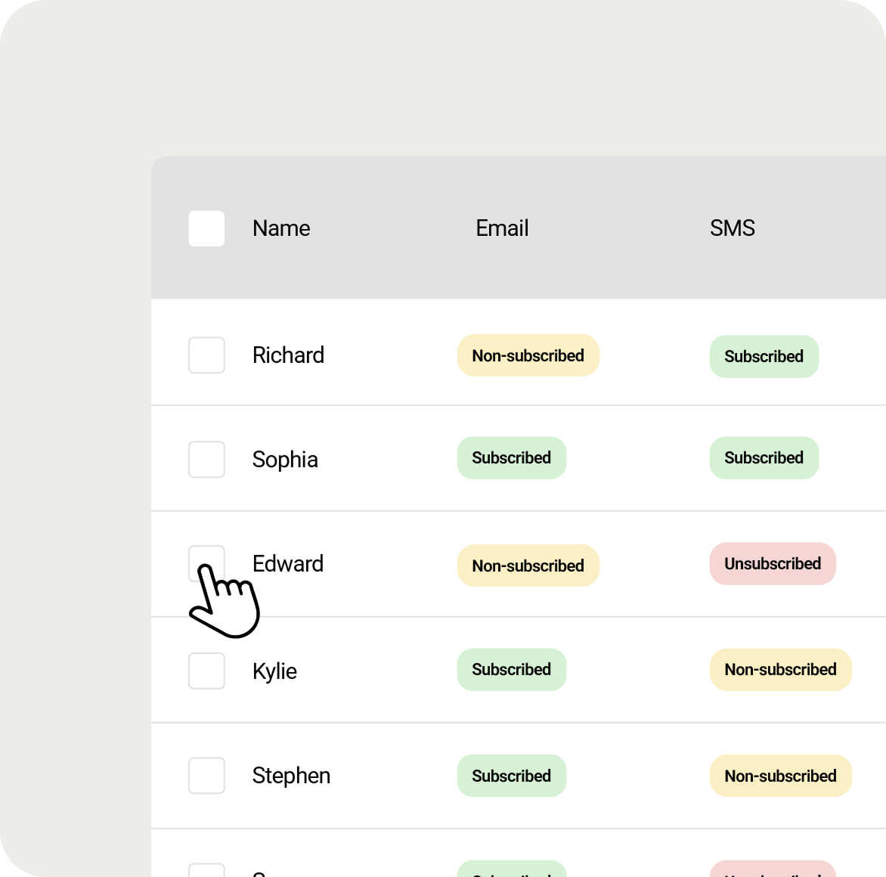The image size is (886, 877).
Task: Tick the select-all checkbox in the header
Action: click(x=206, y=228)
